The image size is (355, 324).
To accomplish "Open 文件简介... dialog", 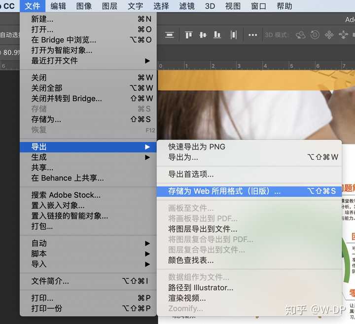I will pos(88,281).
